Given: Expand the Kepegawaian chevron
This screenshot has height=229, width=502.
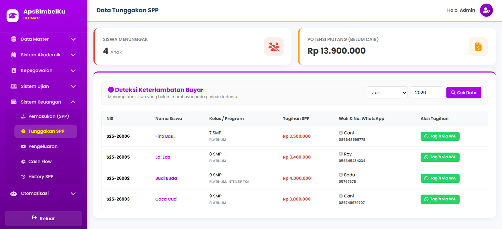Looking at the screenshot, I should [x=73, y=71].
